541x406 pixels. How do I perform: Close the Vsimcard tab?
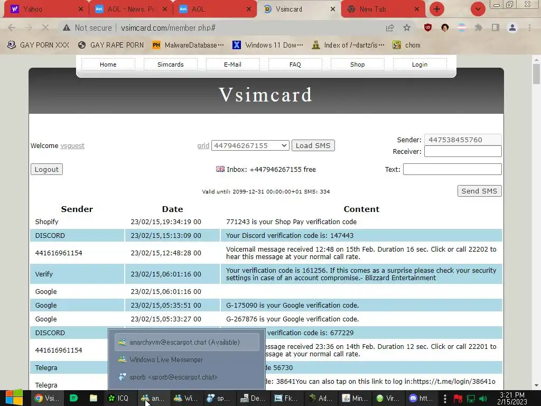tap(333, 9)
